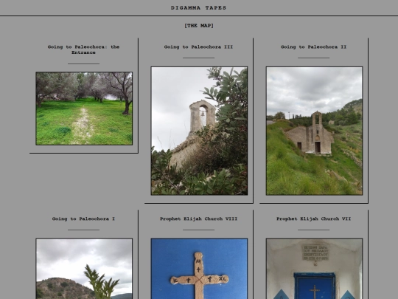View the bell tower behind bushes photo
The image size is (398, 299).
click(x=199, y=131)
